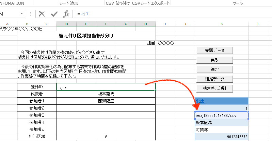
Task: Select column K header
Action: (x=222, y=24)
